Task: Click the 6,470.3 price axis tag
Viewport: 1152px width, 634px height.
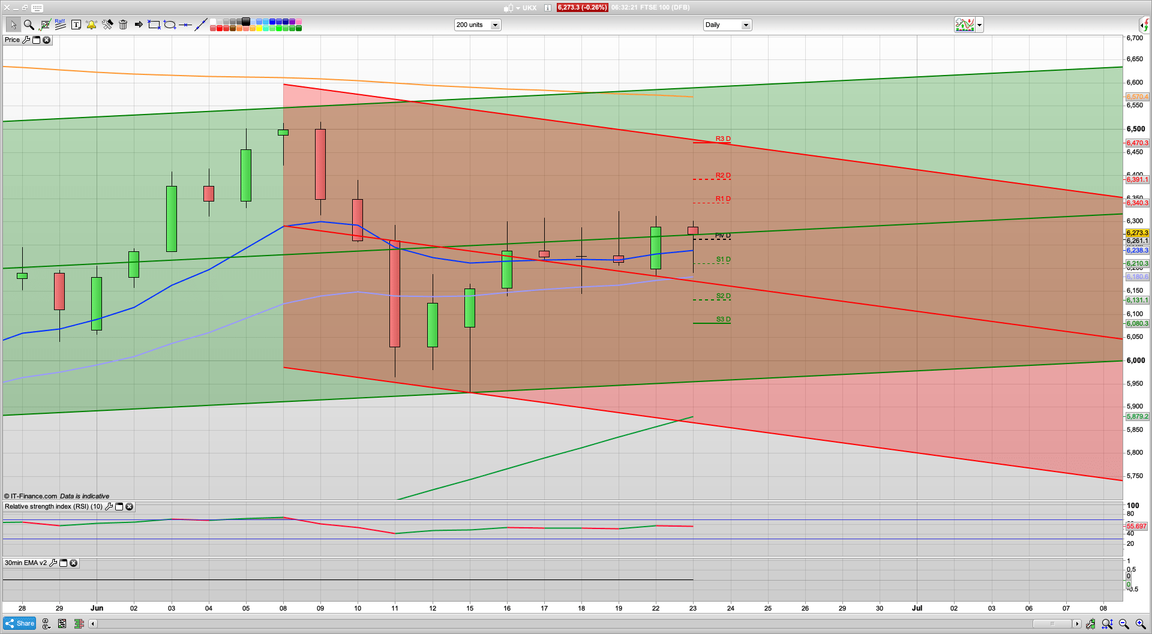Action: 1137,143
